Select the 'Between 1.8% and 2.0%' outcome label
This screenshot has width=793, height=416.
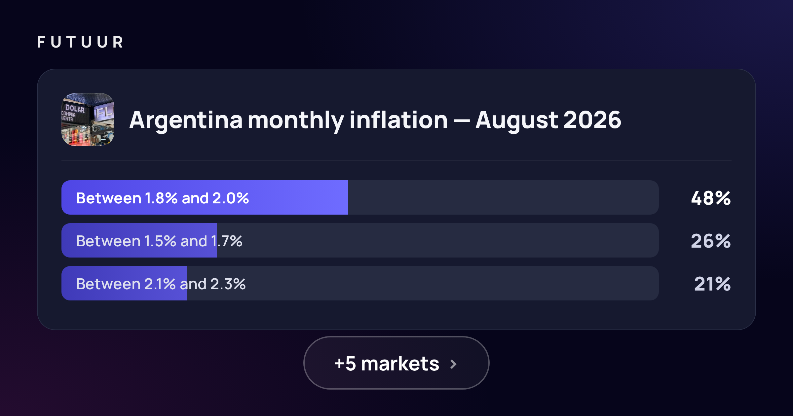click(162, 198)
